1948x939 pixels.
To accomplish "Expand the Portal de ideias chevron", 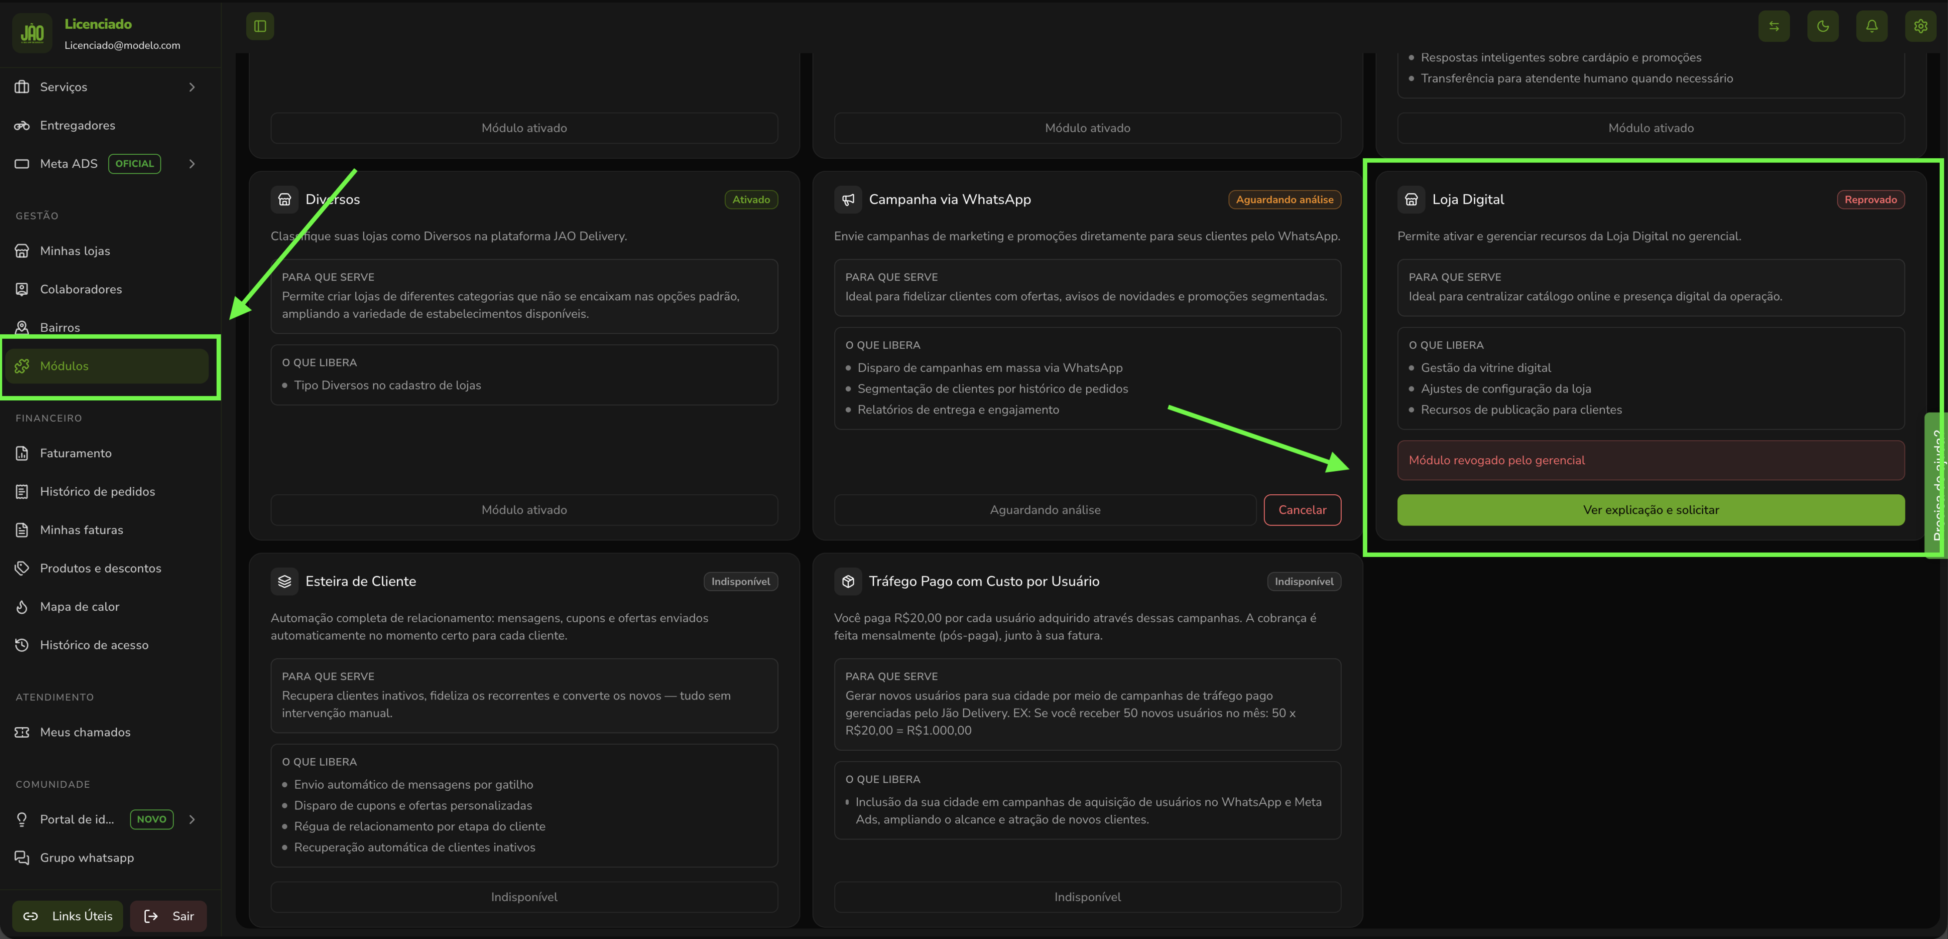I will tap(192, 819).
